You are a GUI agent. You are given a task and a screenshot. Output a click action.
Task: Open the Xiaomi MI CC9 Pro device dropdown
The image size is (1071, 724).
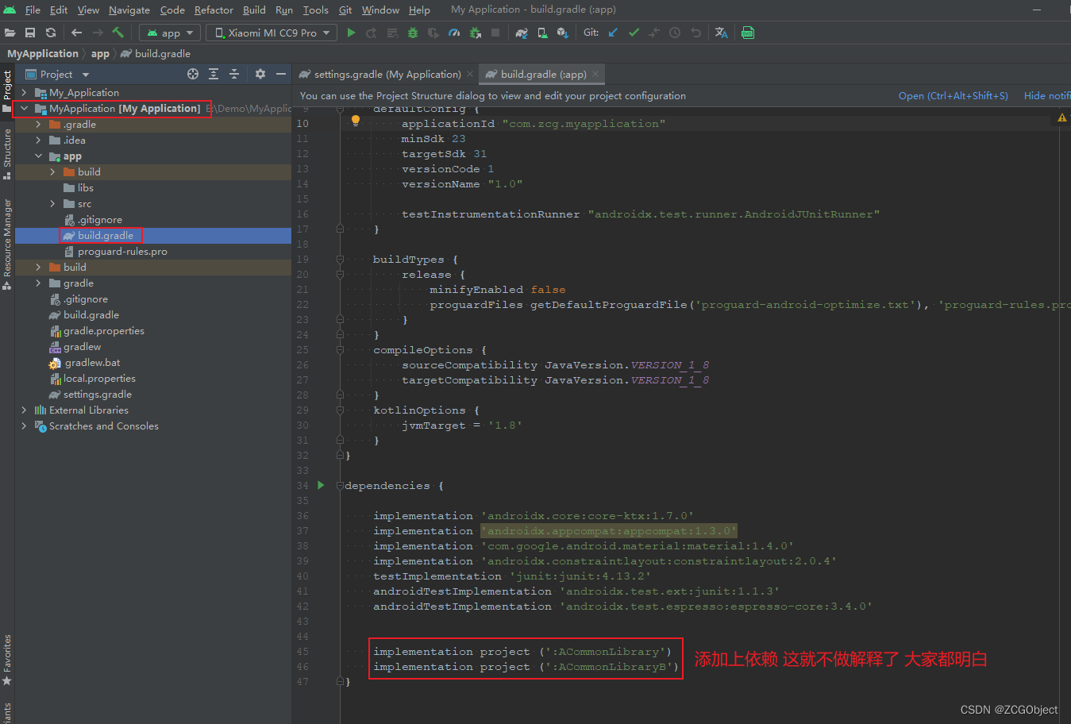(271, 33)
